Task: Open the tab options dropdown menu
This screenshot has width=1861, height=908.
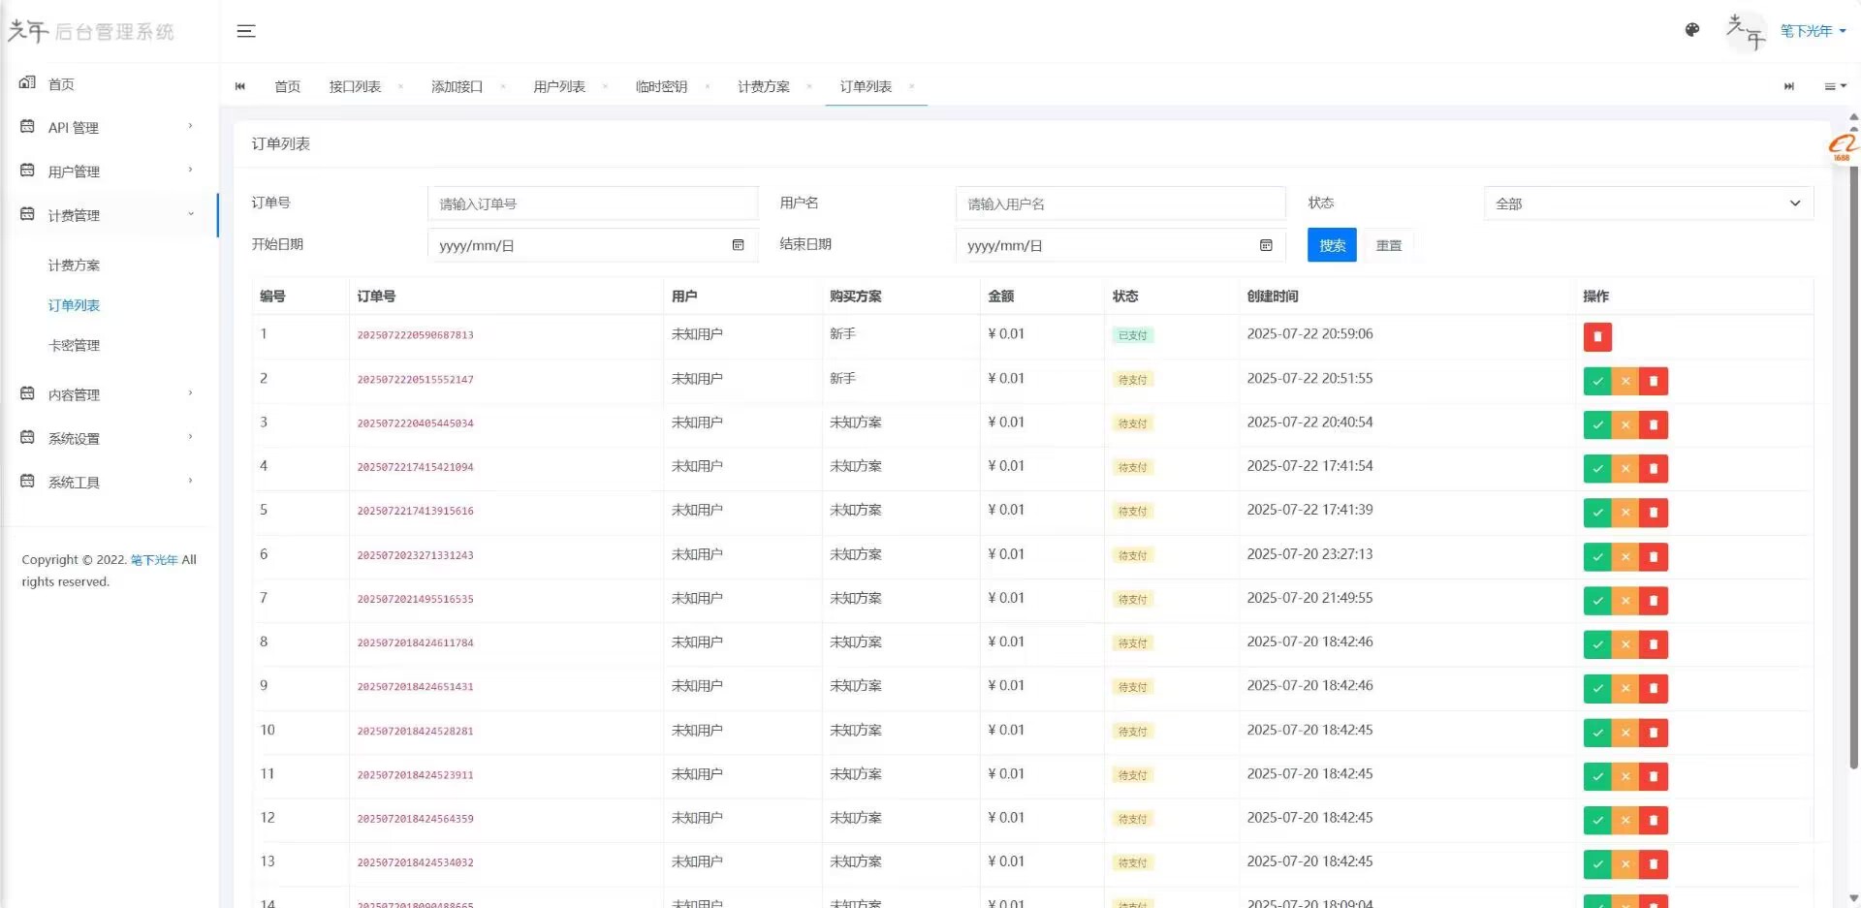Action: pyautogui.click(x=1835, y=86)
